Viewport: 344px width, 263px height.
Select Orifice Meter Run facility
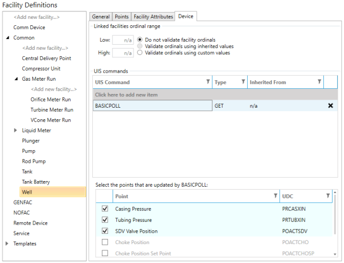pyautogui.click(x=50, y=100)
